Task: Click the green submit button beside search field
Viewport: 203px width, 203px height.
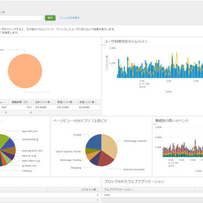Action: [x=50, y=18]
